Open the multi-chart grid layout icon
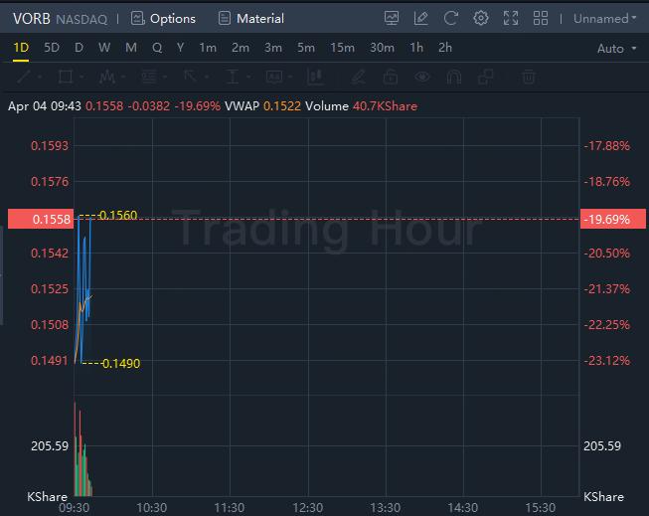This screenshot has width=649, height=516. pos(540,18)
